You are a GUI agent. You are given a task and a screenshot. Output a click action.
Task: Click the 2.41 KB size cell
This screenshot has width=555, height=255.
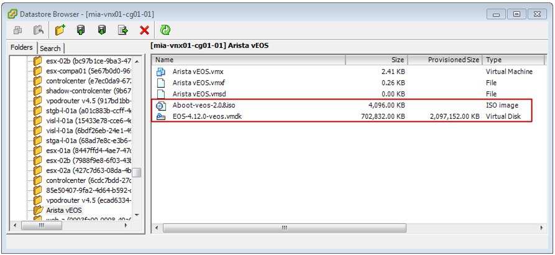[x=392, y=72]
